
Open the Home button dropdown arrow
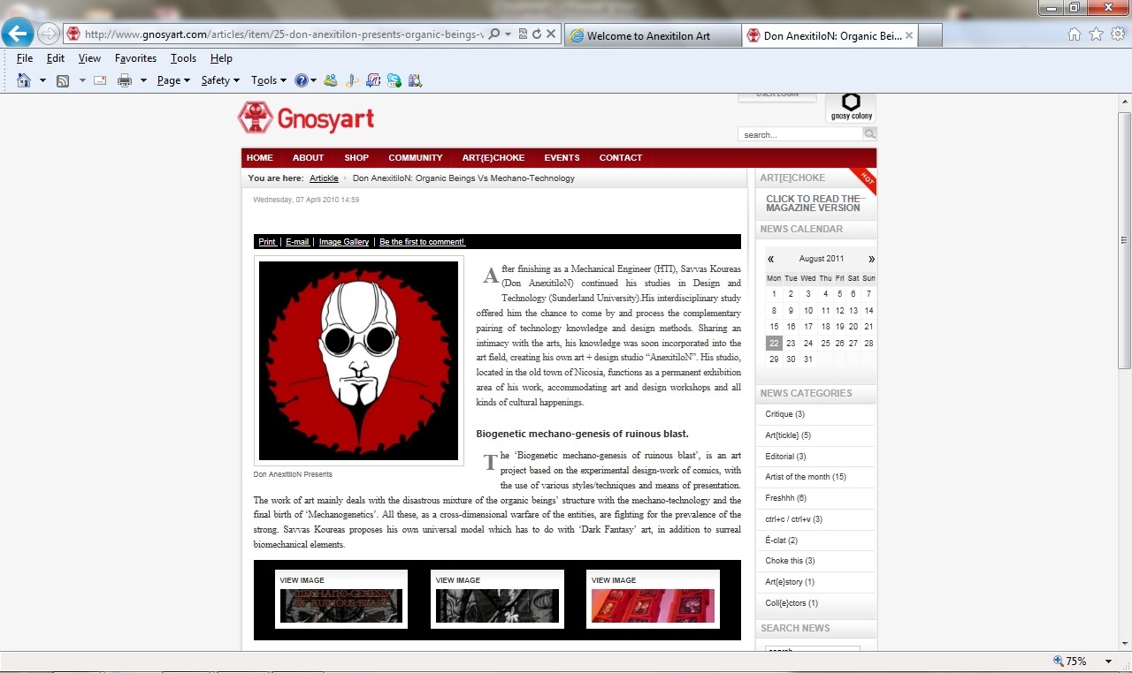click(x=42, y=80)
